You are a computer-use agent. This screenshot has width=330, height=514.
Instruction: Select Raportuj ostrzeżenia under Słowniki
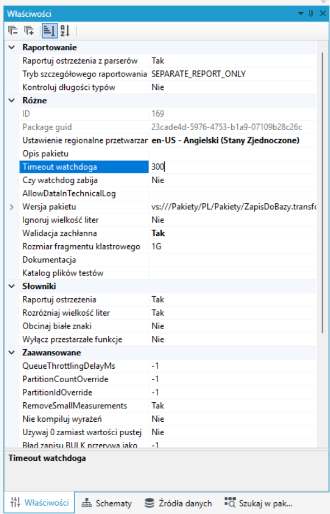point(59,299)
